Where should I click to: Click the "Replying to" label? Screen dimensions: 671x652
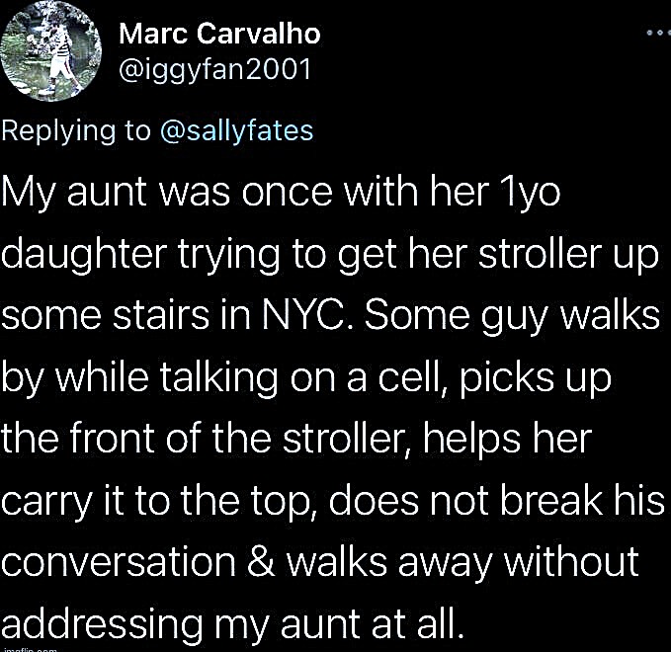77,130
